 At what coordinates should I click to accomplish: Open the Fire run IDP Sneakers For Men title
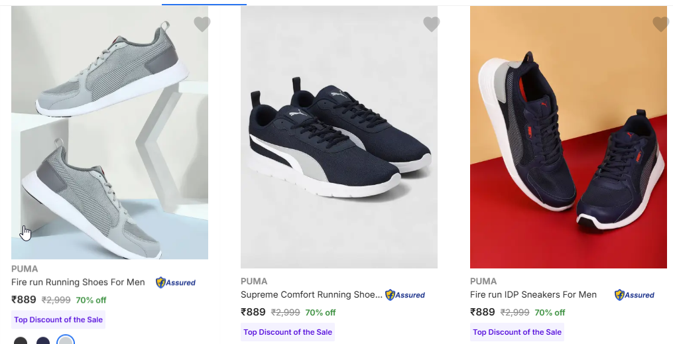[x=533, y=295]
